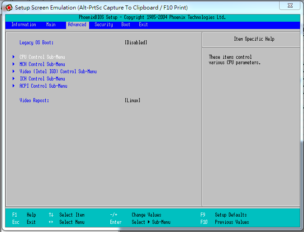Image resolution: width=304 pixels, height=232 pixels.
Task: Click the triangle icon in Select Sub-Menu hint
Action: [x=149, y=222]
